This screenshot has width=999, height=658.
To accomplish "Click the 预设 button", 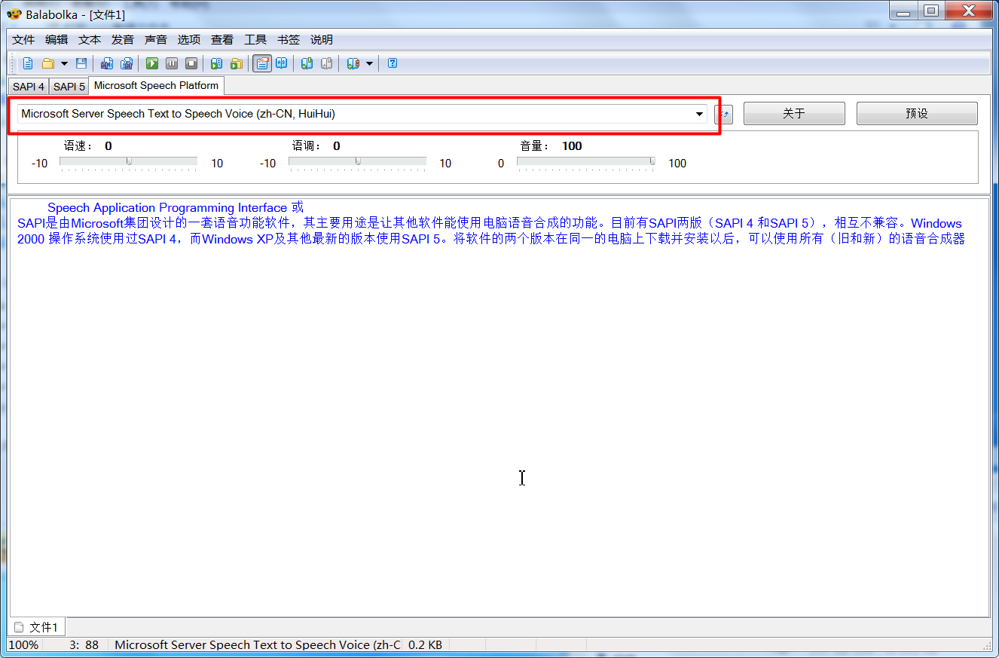I will point(917,114).
